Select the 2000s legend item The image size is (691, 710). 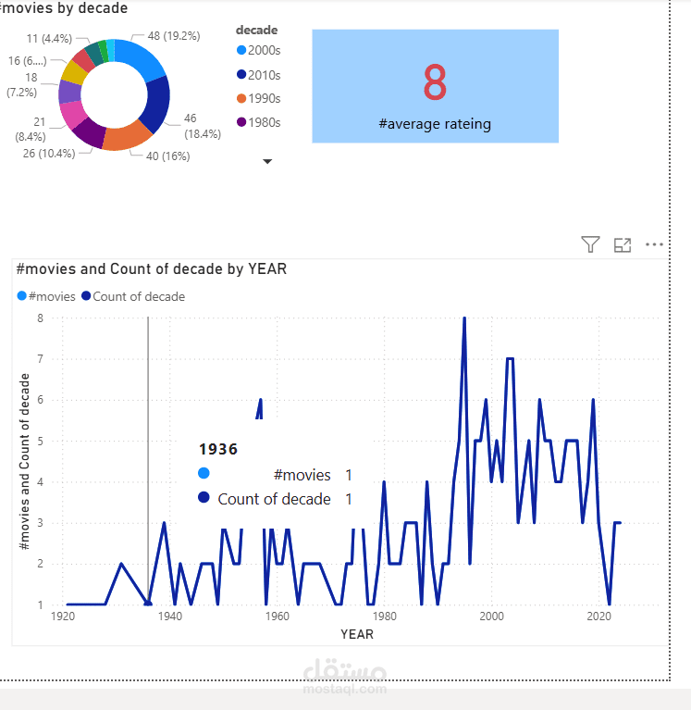258,50
